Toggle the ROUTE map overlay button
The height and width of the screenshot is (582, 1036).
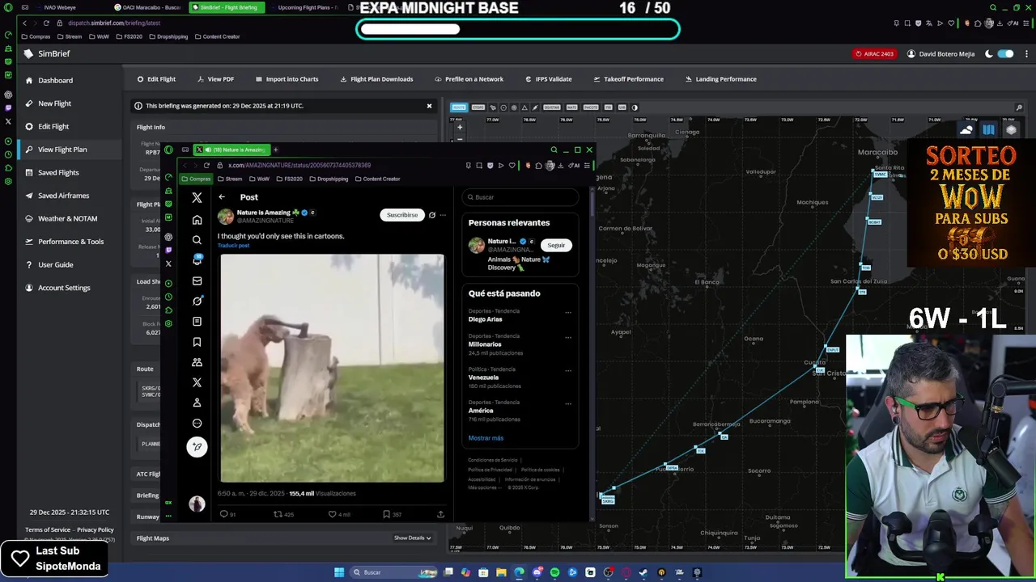tap(459, 108)
